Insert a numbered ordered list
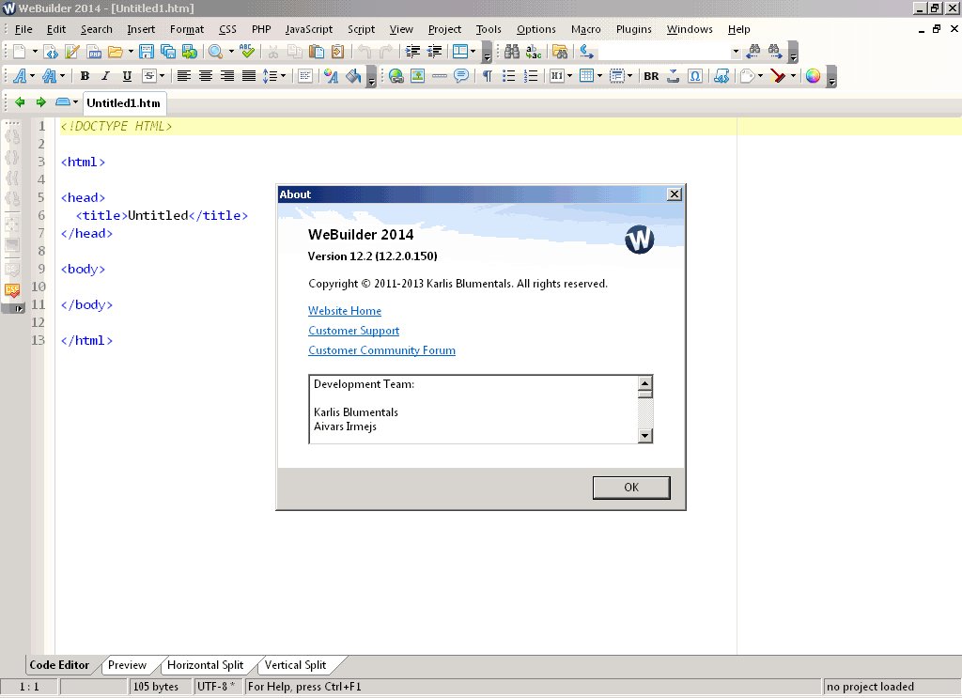 coord(531,76)
